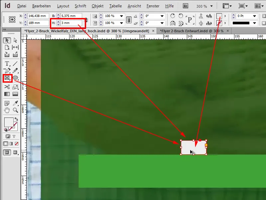The width and height of the screenshot is (266, 200).
Task: Toggle constrain proportions for scaling chain
Action: pyautogui.click(x=129, y=20)
